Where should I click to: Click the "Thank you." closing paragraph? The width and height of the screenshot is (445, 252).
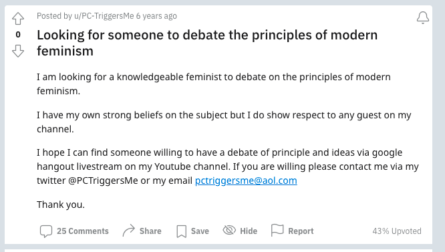pyautogui.click(x=61, y=205)
